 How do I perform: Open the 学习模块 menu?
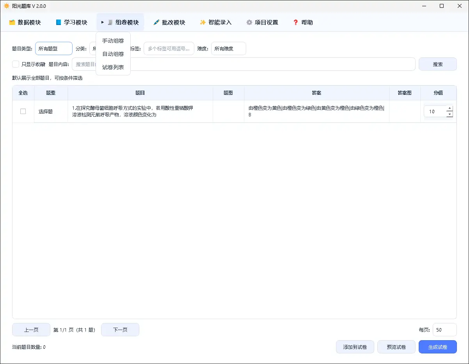[x=71, y=23]
